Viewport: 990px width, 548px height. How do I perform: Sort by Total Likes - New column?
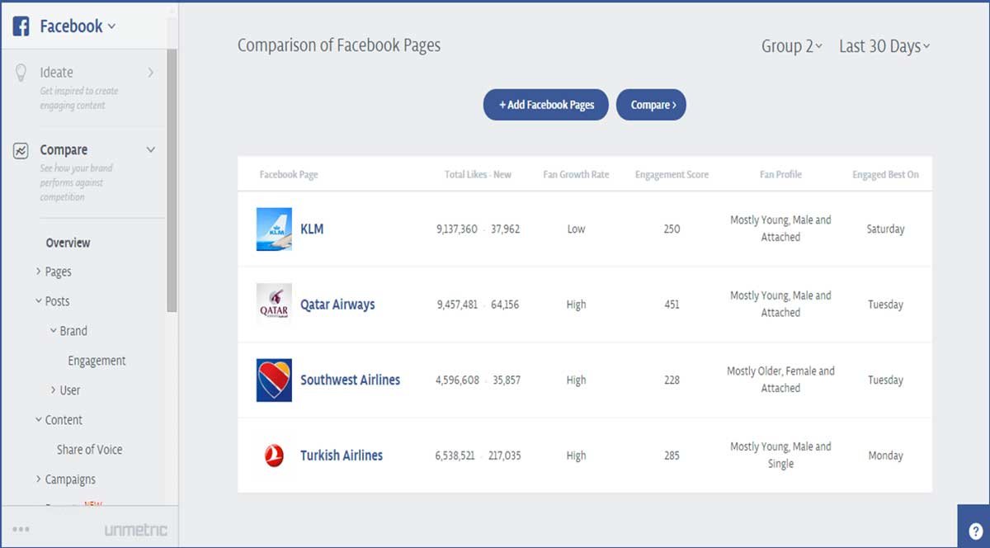coord(478,175)
